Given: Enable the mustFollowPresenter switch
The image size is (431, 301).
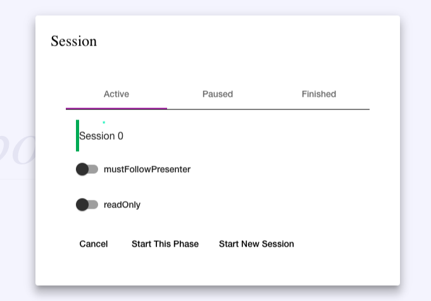Looking at the screenshot, I should point(87,169).
